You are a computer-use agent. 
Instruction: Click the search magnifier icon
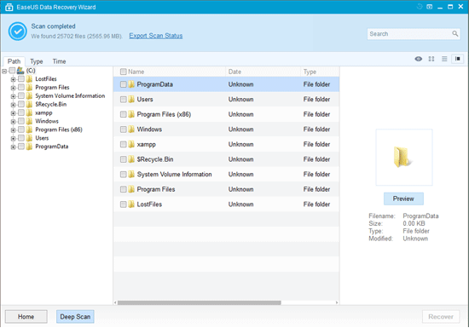click(455, 34)
